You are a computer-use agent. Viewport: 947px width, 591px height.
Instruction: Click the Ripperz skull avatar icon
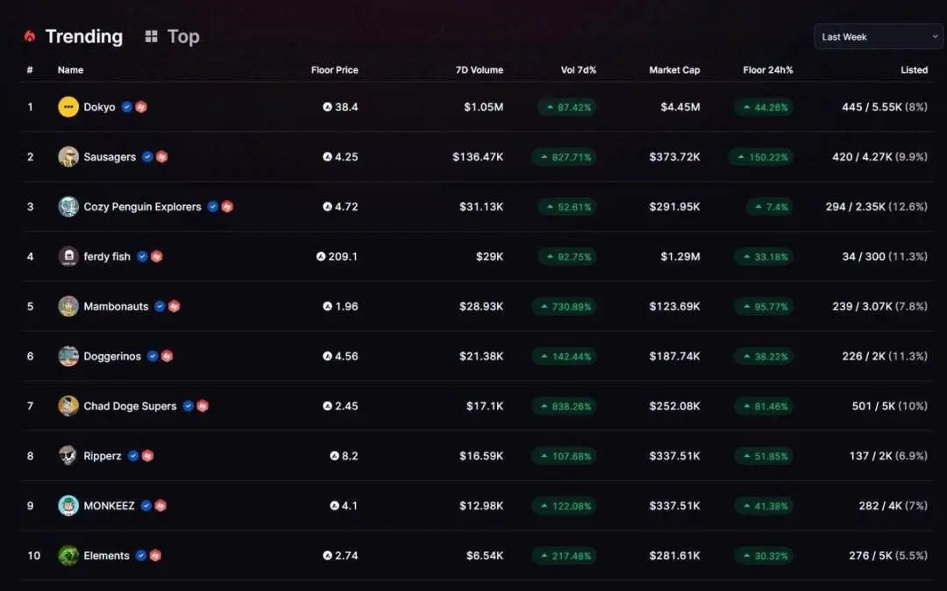[68, 456]
